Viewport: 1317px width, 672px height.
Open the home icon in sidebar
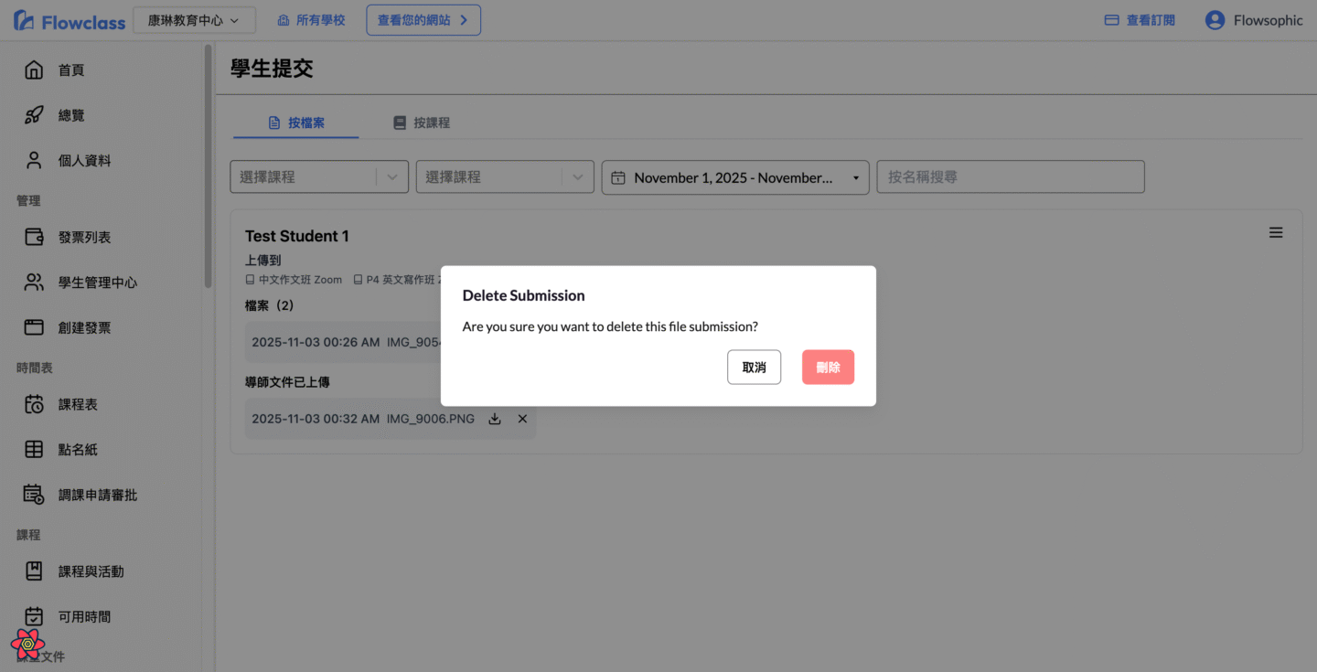[34, 70]
